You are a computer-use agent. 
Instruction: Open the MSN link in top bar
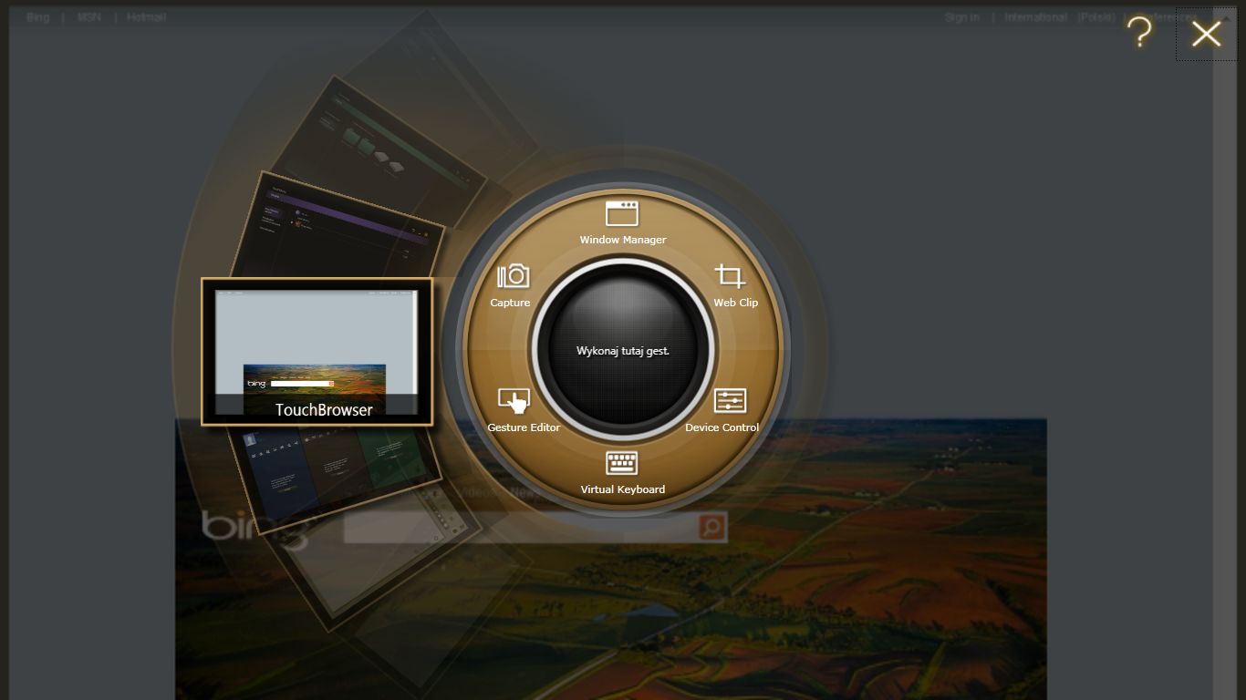[89, 17]
